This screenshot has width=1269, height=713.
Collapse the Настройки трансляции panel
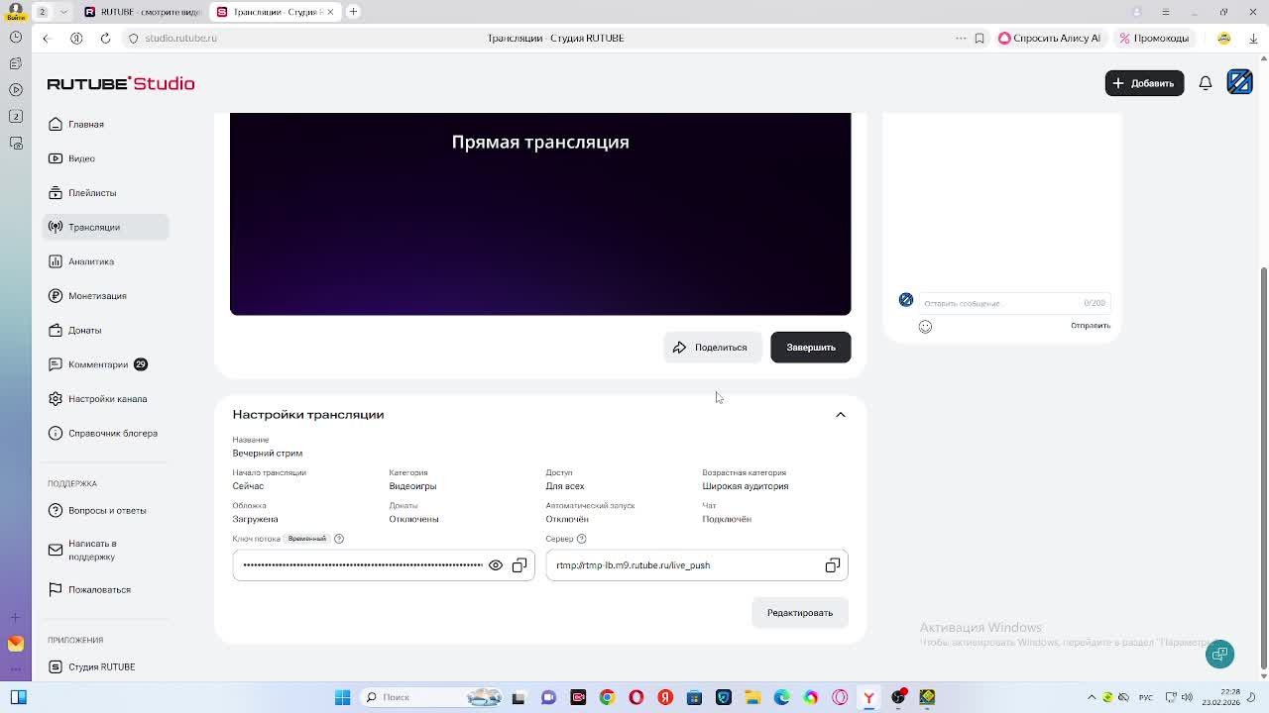click(840, 415)
